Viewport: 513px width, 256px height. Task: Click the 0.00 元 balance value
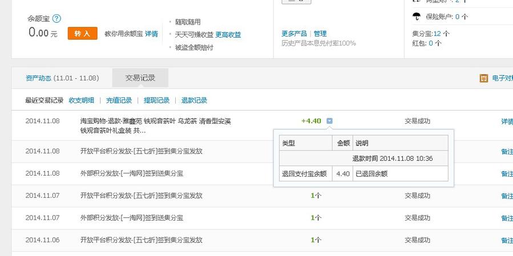pos(43,32)
